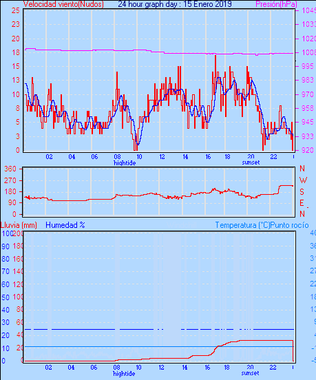Click the wind speed axis value 8
The height and width of the screenshot is (380, 316).
[x=17, y=108]
